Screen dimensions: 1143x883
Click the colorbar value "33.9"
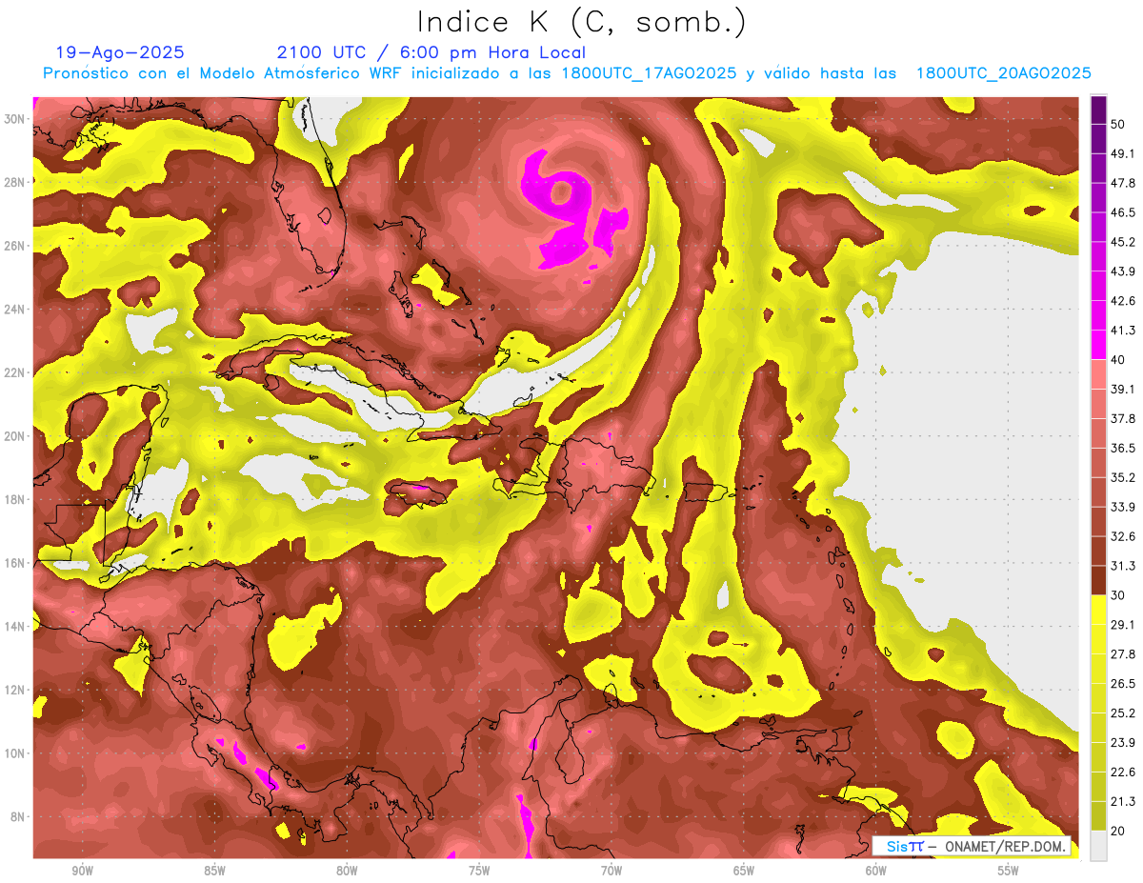1122,507
